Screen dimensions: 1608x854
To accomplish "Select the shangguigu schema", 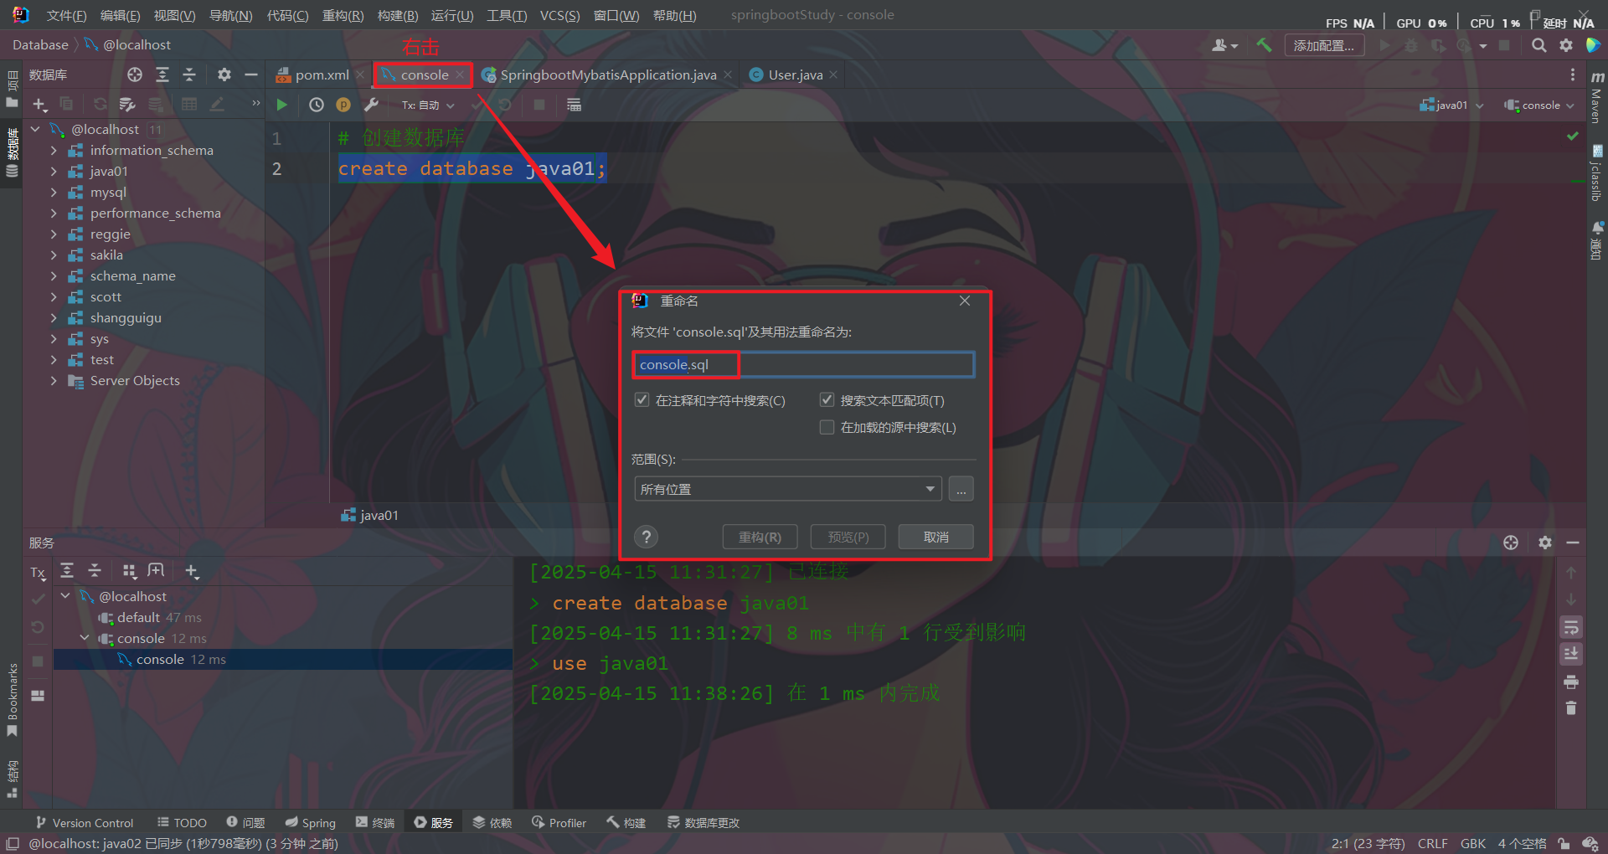I will coord(126,317).
